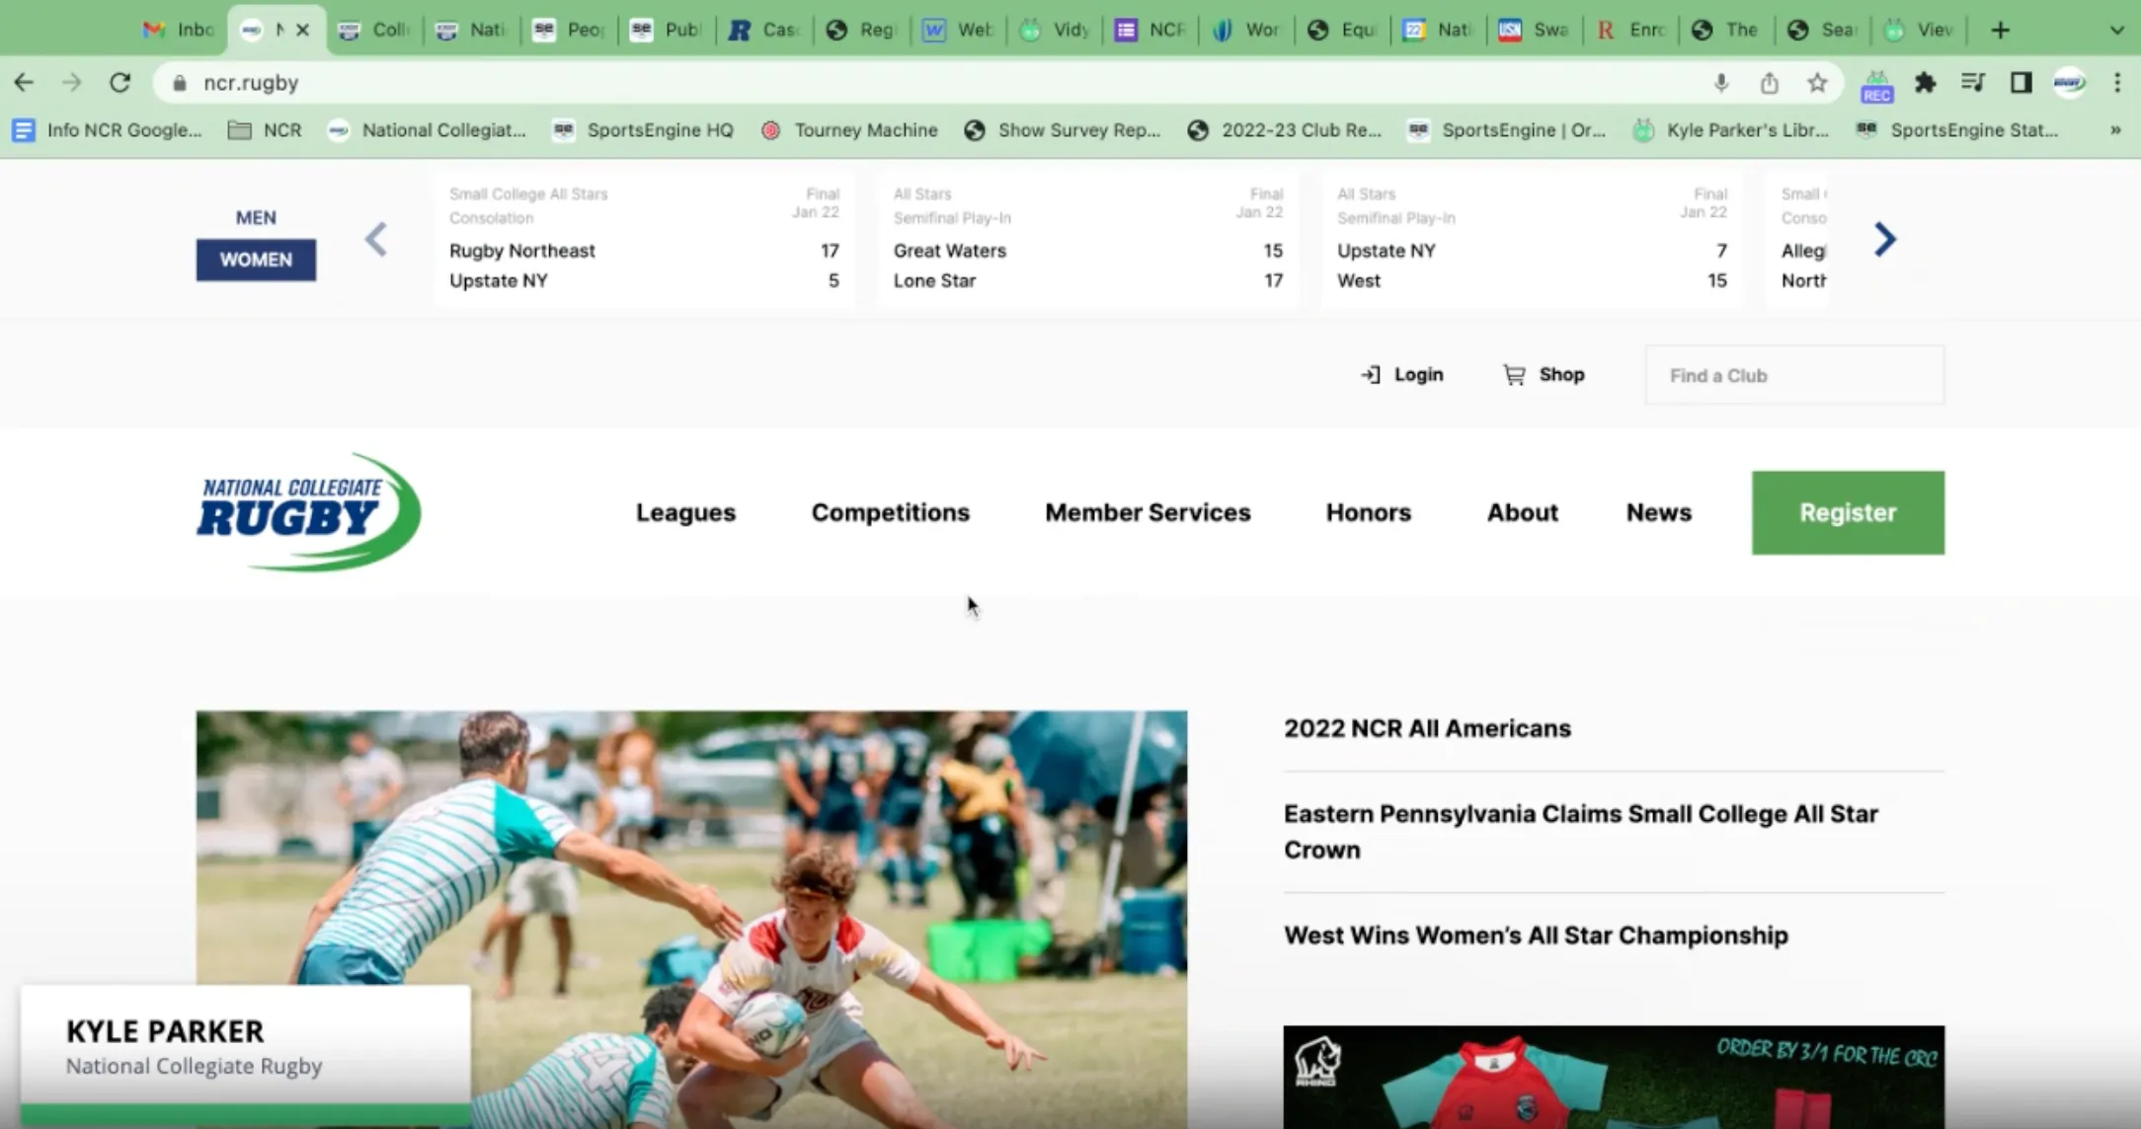This screenshot has height=1129, width=2141.
Task: Open Chrome three-dot menu
Action: (2117, 83)
